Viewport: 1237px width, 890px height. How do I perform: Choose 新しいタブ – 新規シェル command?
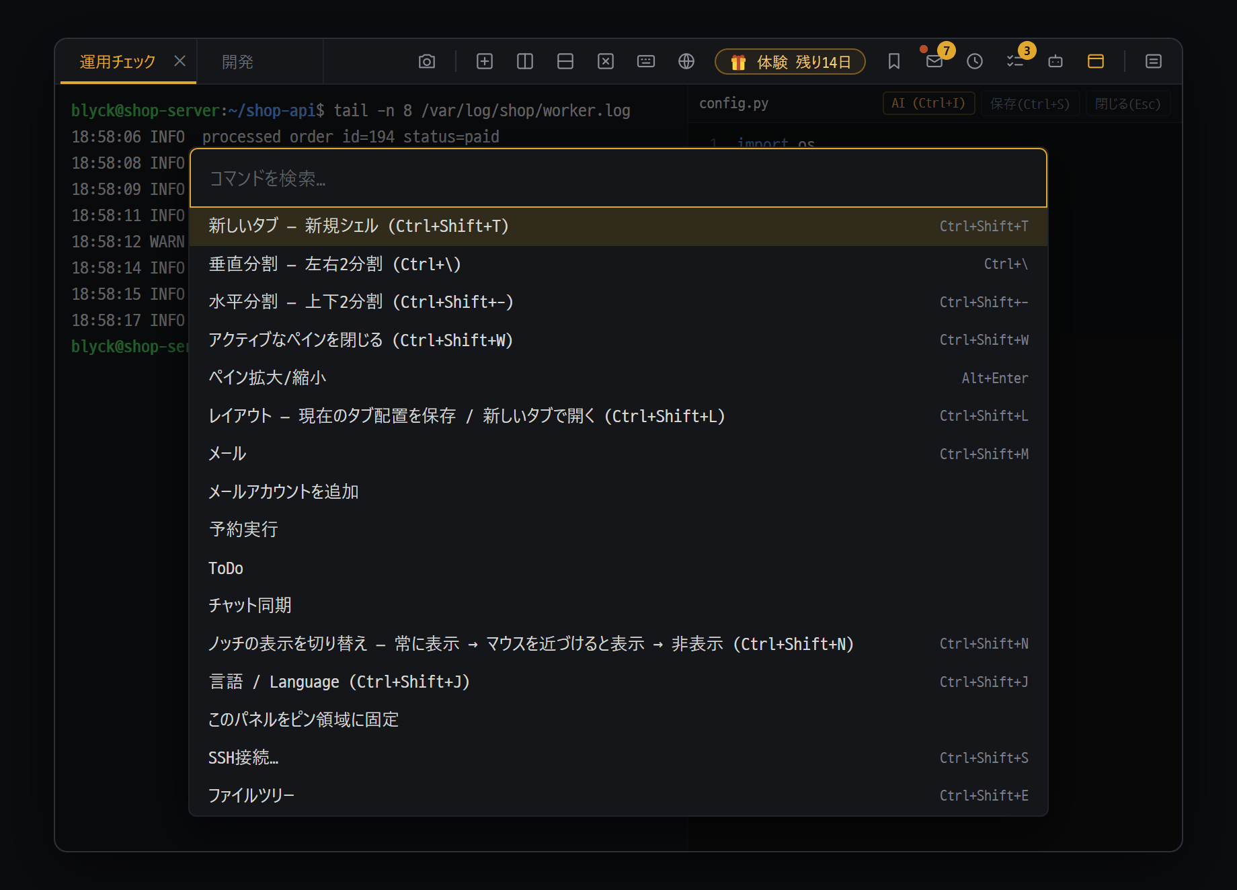(x=618, y=227)
